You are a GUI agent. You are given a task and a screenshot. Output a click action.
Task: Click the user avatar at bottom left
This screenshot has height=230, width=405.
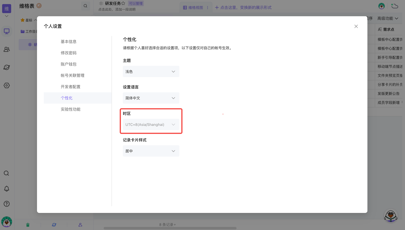[x=7, y=222]
